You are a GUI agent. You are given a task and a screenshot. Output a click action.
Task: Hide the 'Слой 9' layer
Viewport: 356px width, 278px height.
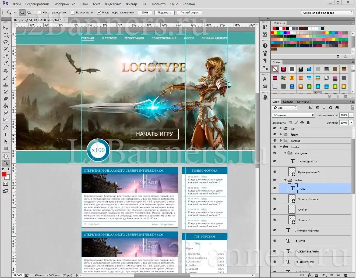tap(275, 209)
